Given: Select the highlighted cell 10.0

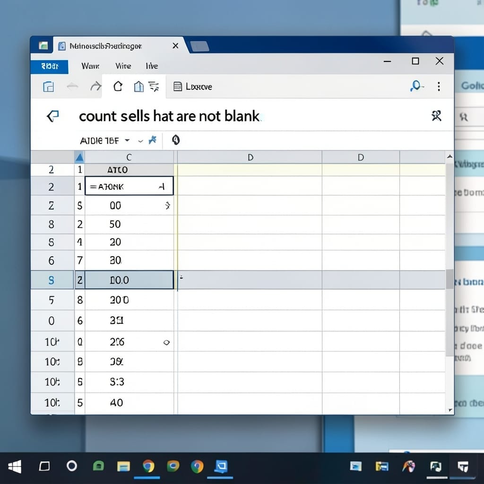Looking at the screenshot, I should pyautogui.click(x=129, y=280).
